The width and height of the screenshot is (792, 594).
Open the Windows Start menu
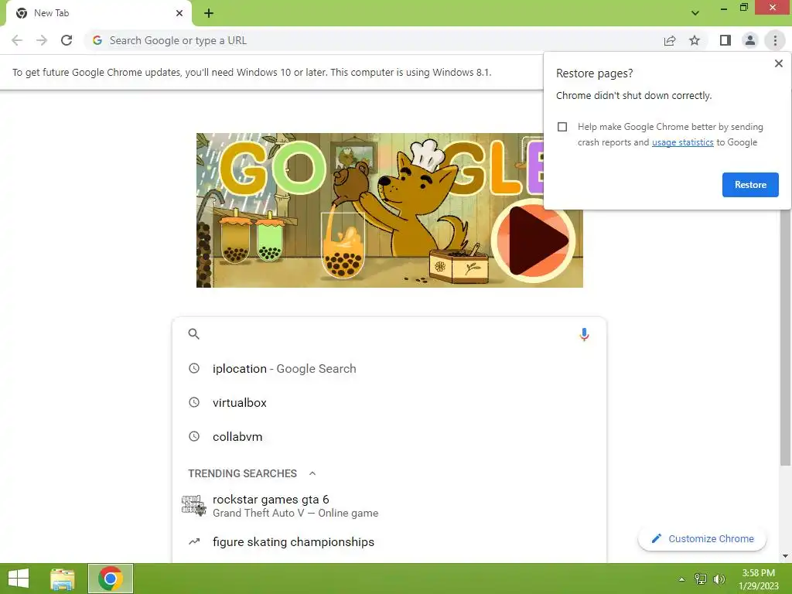(19, 579)
